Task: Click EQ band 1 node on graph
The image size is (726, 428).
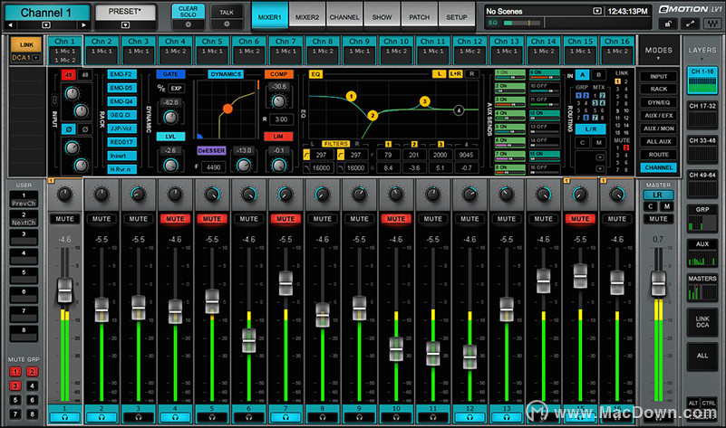Action: [352, 96]
